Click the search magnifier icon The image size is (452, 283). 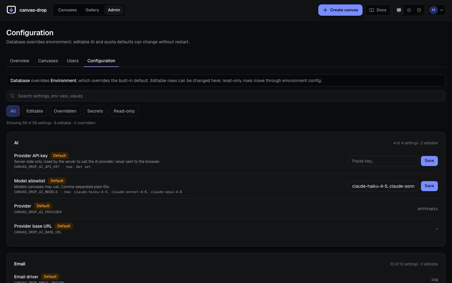coord(13,96)
